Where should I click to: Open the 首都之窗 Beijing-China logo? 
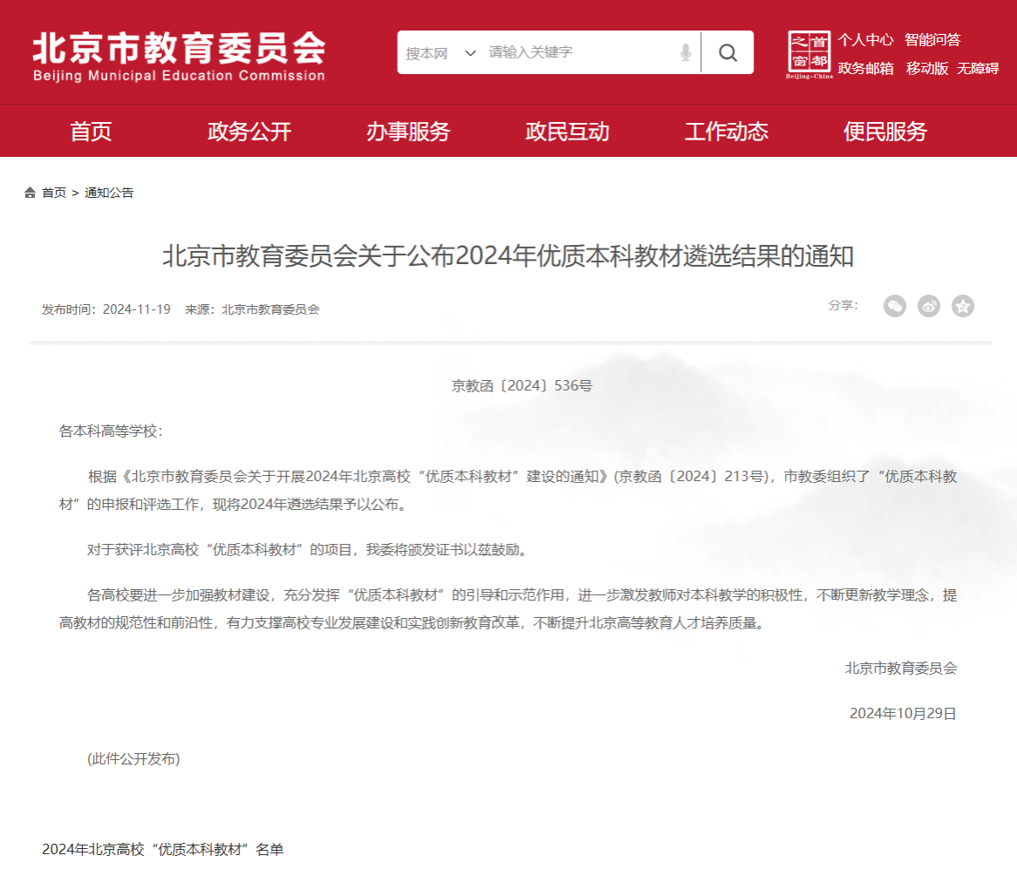pos(809,54)
